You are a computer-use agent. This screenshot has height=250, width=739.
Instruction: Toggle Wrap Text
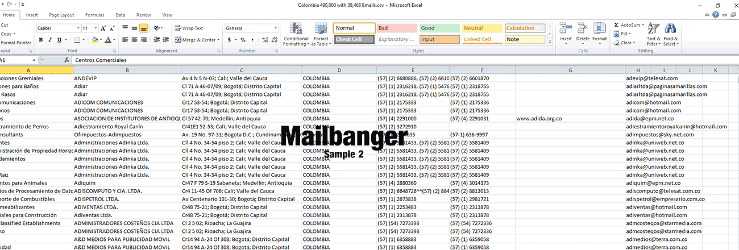[x=189, y=28]
